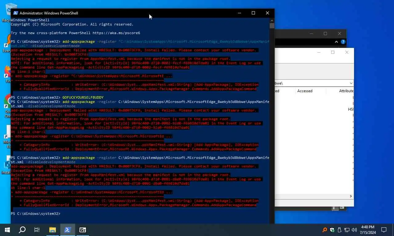The width and height of the screenshot is (394, 236).
Task: Switch Explorer to the large icons view
Action: [342, 208]
